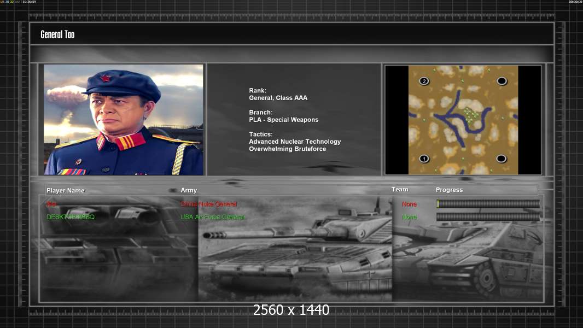The width and height of the screenshot is (583, 328).
Task: Select the empty bottom-right start position marker
Action: [502, 159]
